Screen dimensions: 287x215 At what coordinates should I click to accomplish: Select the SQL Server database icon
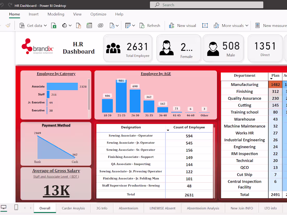coord(79,25)
